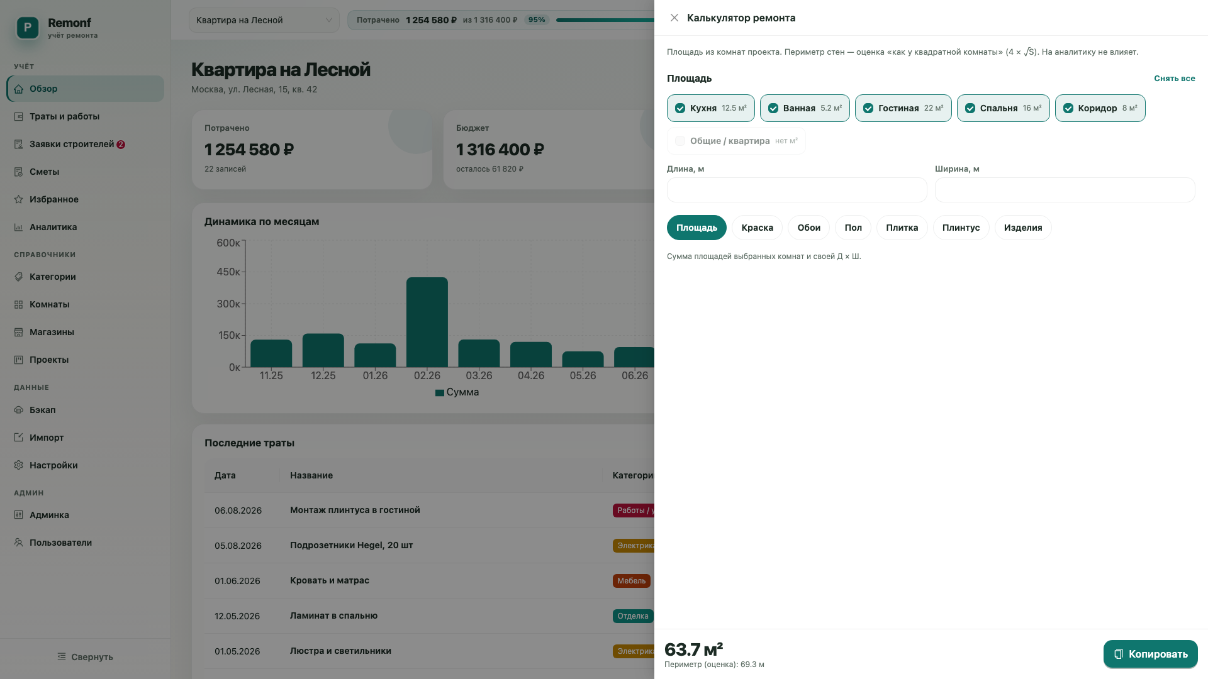Click Админка sidebar icon
The image size is (1208, 679).
(19, 515)
